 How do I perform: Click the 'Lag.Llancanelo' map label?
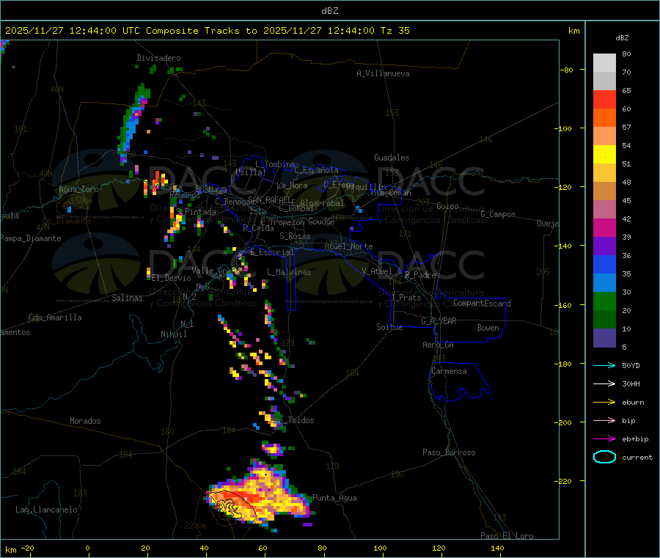[x=46, y=510]
